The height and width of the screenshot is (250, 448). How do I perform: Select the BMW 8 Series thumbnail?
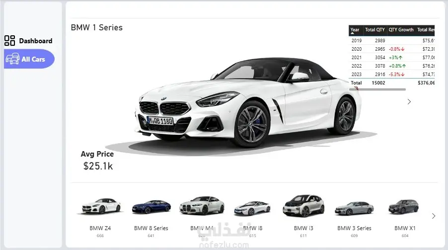[151, 207]
